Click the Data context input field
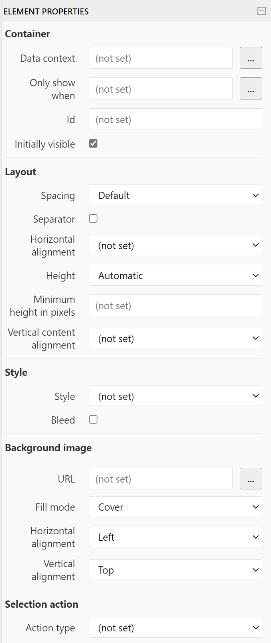The width and height of the screenshot is (271, 643). coord(161,58)
